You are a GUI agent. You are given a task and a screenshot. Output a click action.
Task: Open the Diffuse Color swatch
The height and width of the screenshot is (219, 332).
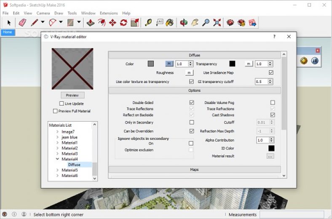click(x=151, y=64)
